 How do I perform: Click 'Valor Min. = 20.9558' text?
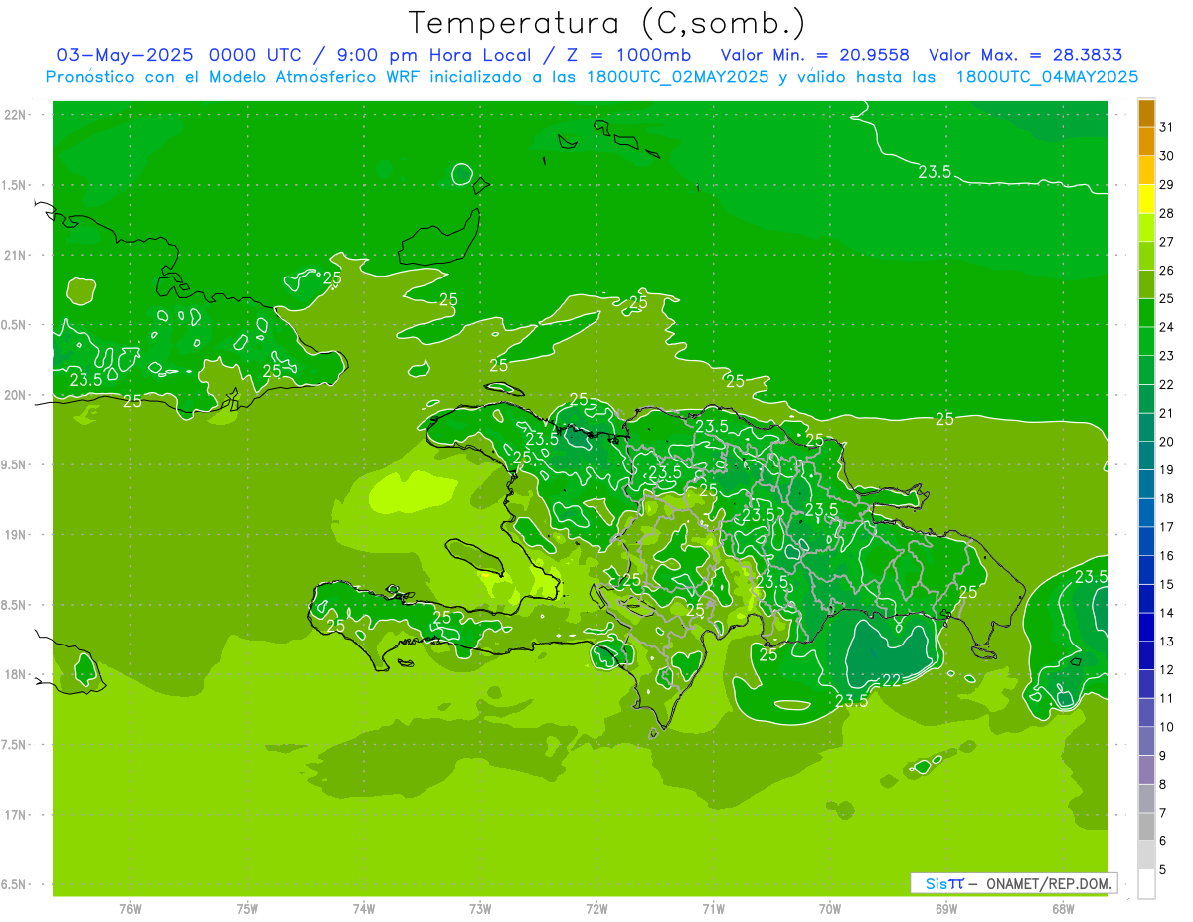[814, 55]
